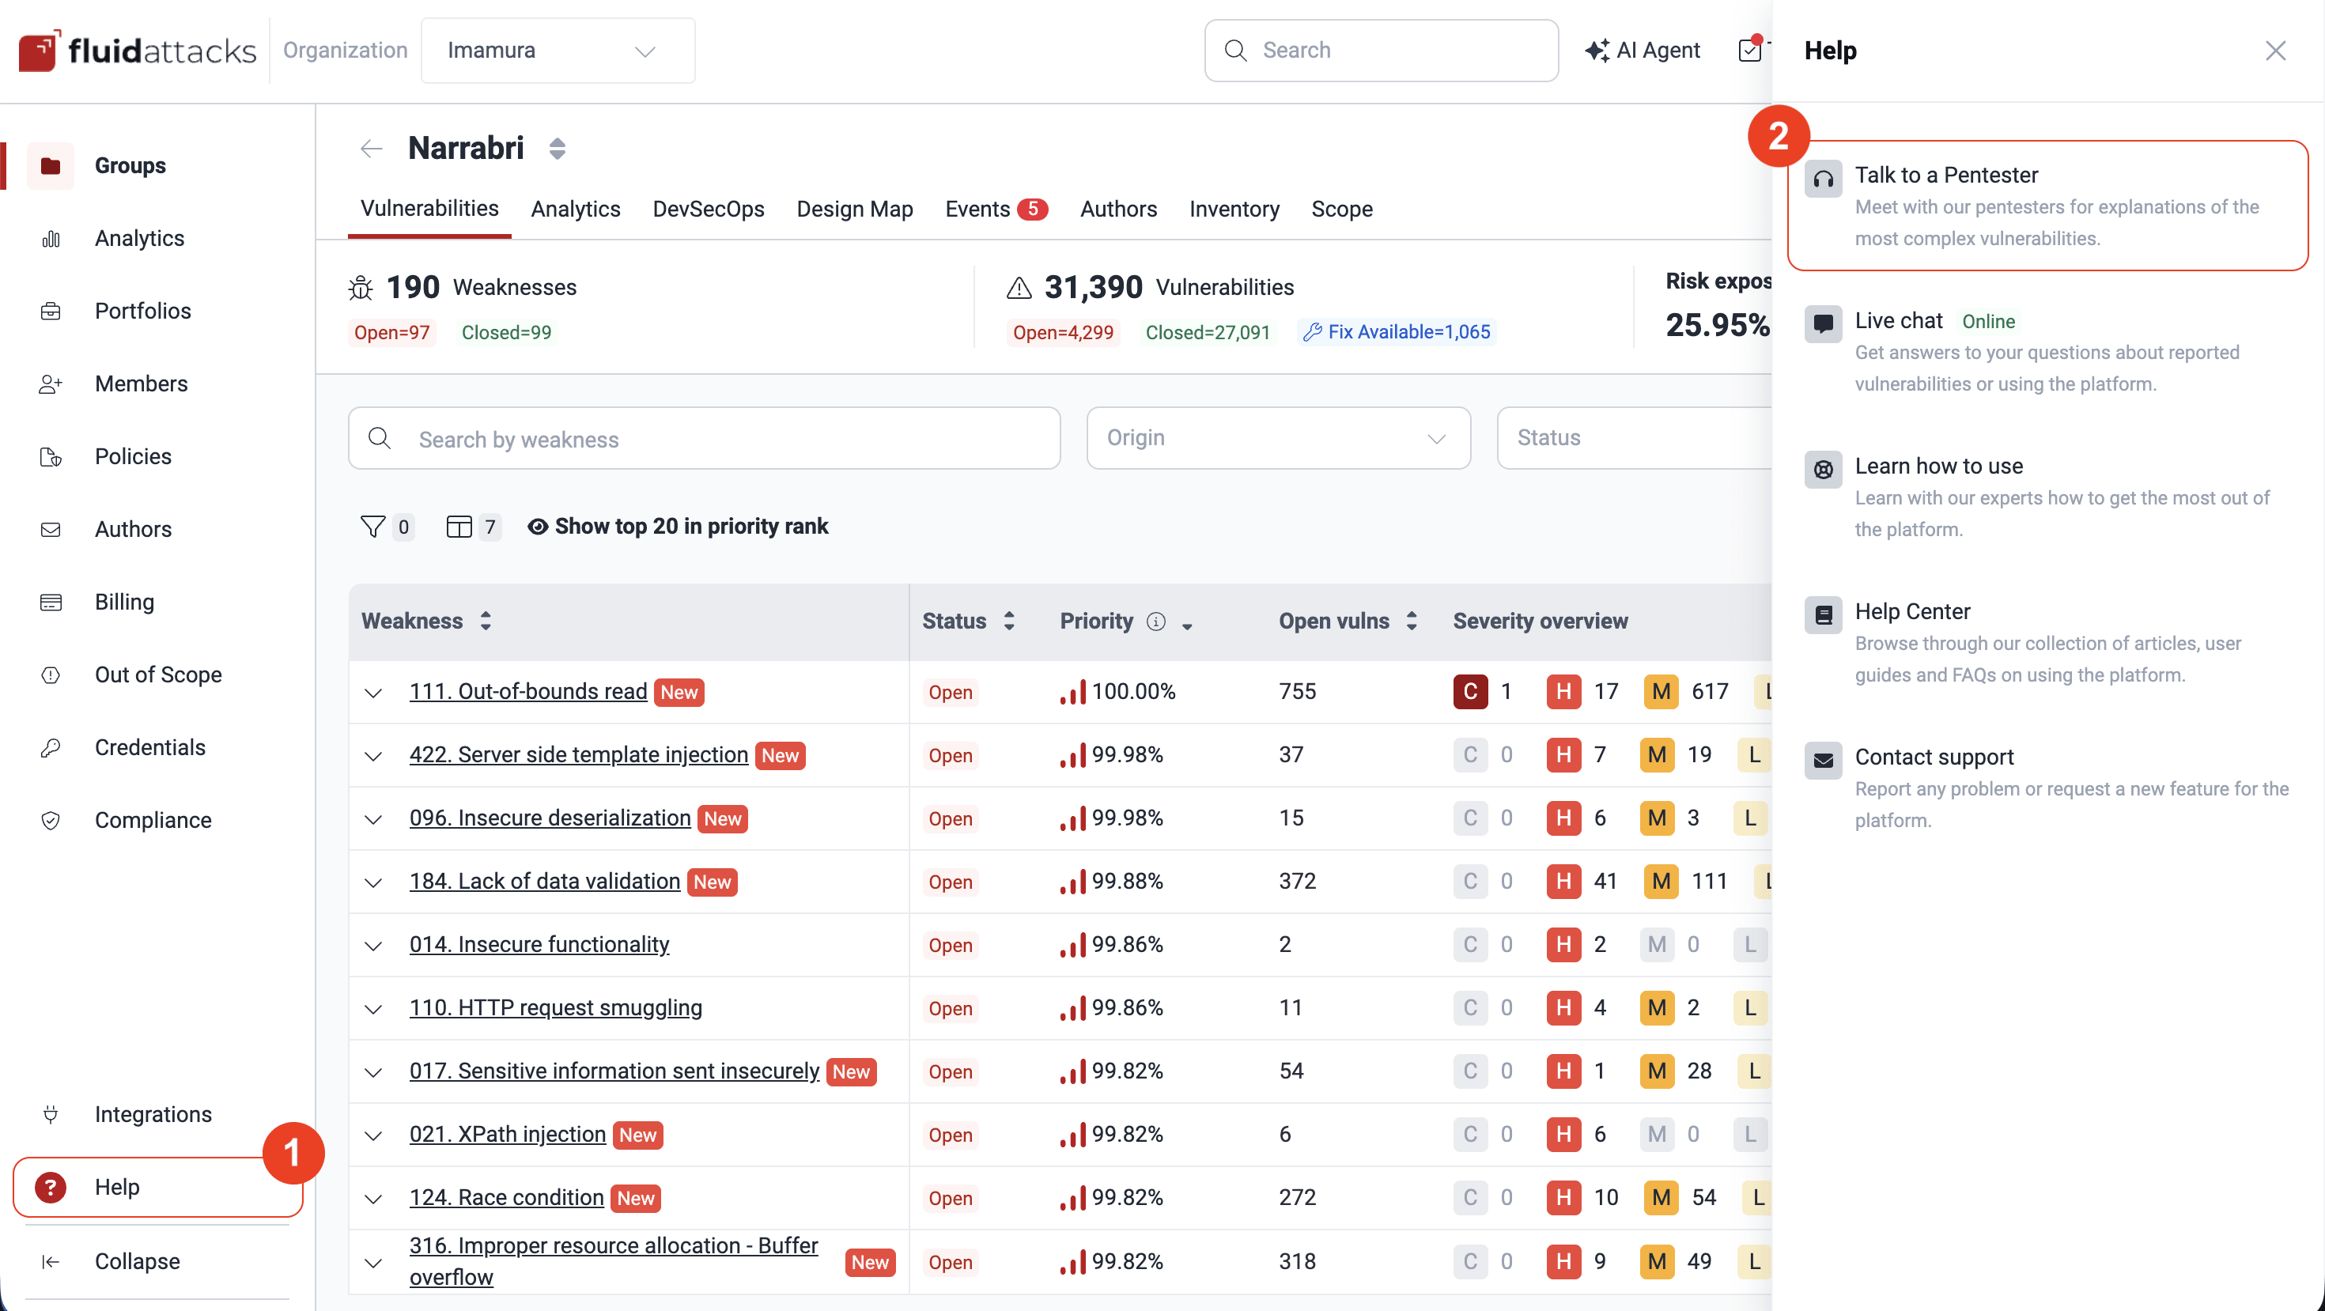The image size is (2325, 1311).
Task: Switch to the DevSecOps tab
Action: coord(709,209)
